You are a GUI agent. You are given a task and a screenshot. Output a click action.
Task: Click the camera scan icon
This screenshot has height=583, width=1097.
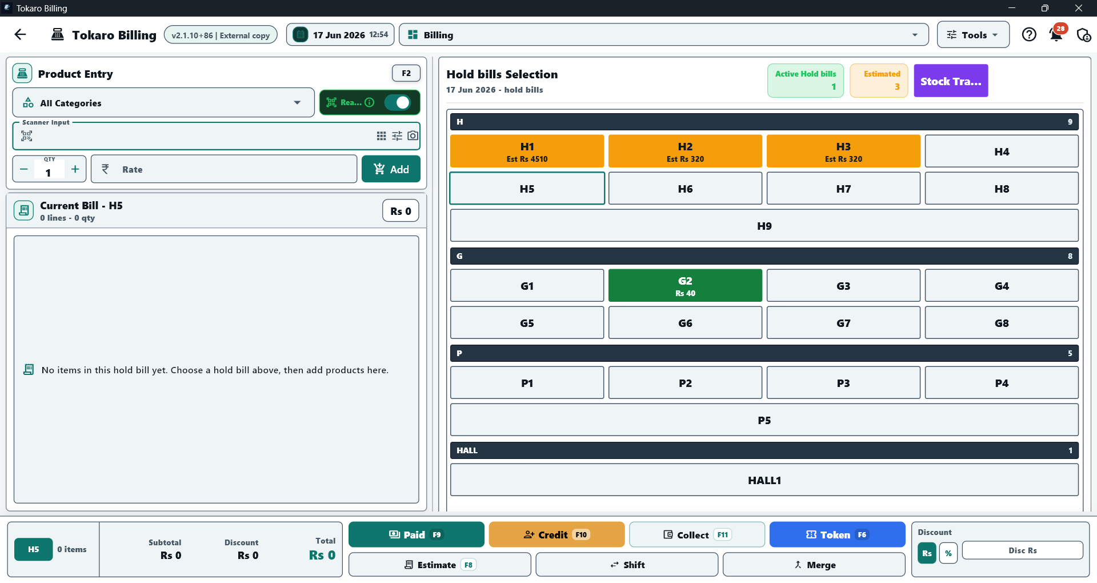pos(413,136)
